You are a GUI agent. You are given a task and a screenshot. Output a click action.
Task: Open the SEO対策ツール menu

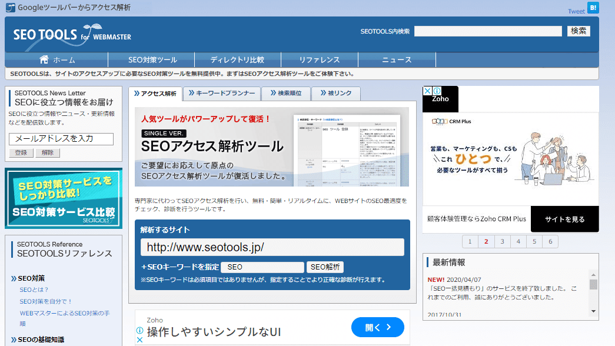[152, 60]
